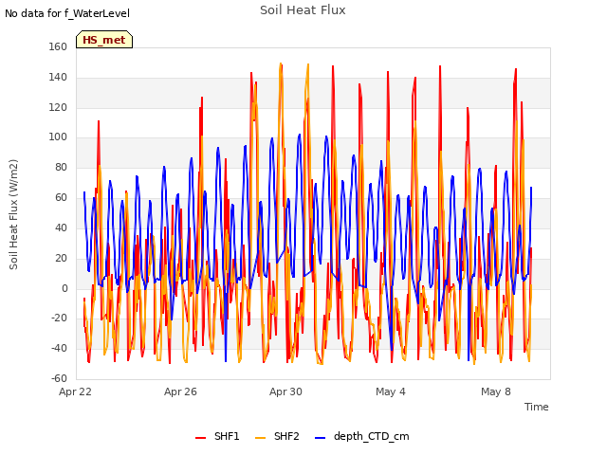Click the 60 y-axis tick label
The height and width of the screenshot is (455, 607).
click(x=61, y=197)
